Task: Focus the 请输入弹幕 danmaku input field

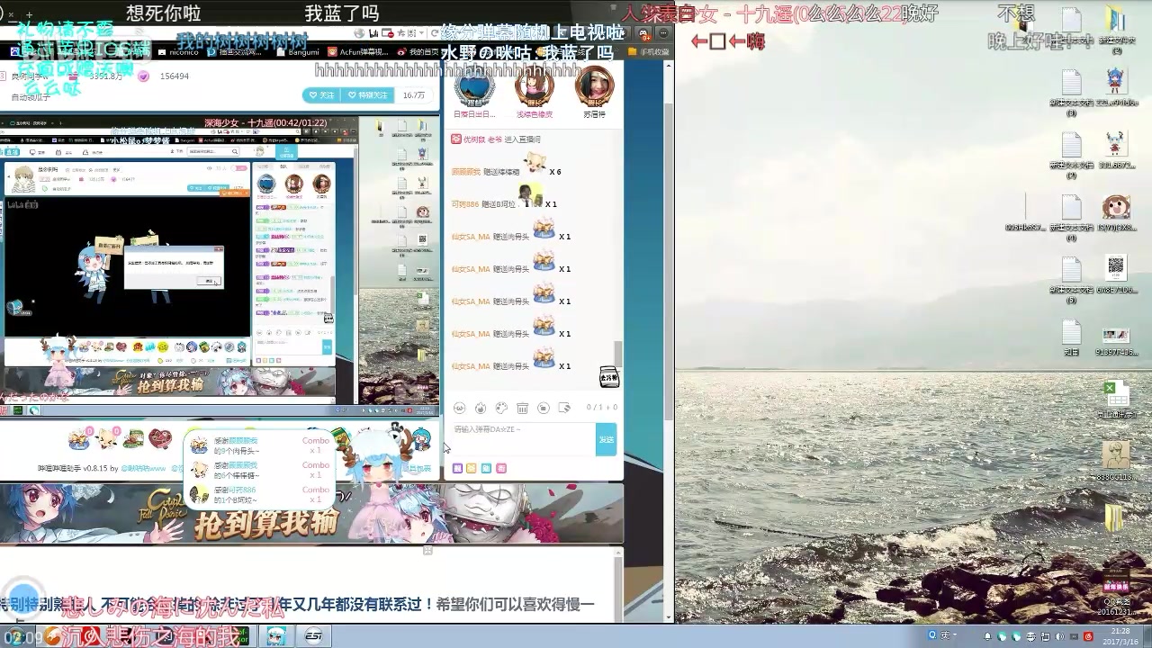Action: pos(522,440)
